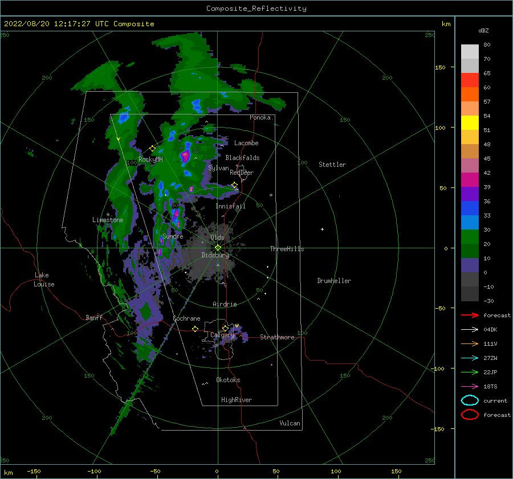Pick the light grey 70-80 dBZ swatch
The image size is (513, 479).
pos(470,51)
